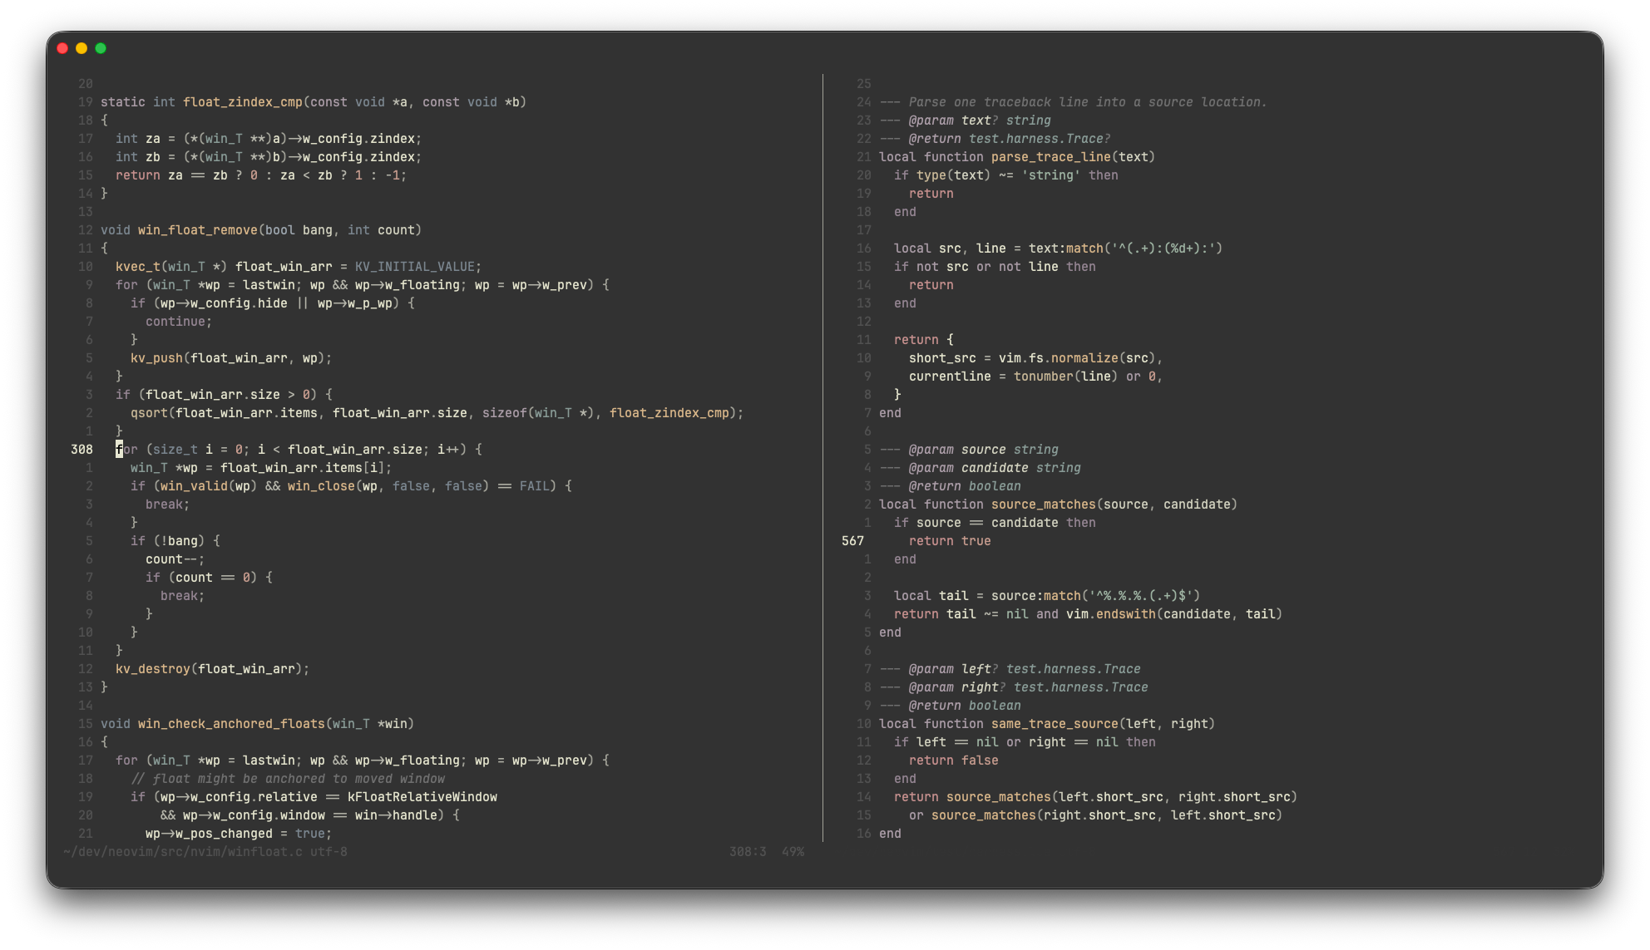This screenshot has width=1650, height=950.
Task: Click kv_push(float_win_arr, wp) line
Action: pos(231,358)
